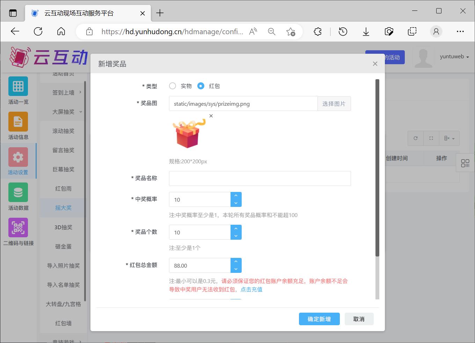Open 3D抽奖 menu item
475x343 pixels.
63,227
